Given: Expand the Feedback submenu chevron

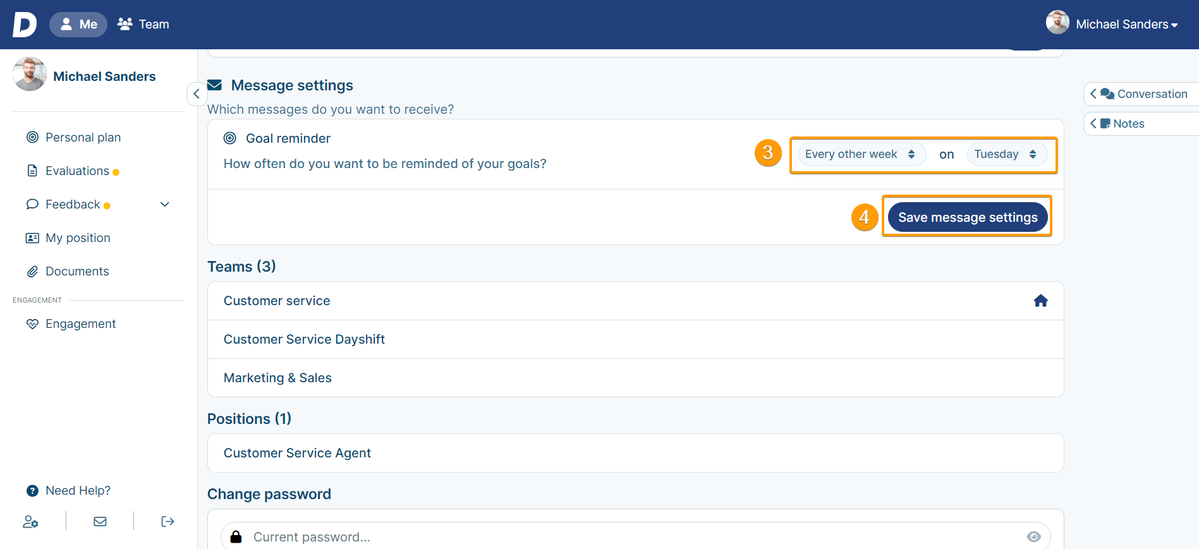Looking at the screenshot, I should point(165,204).
